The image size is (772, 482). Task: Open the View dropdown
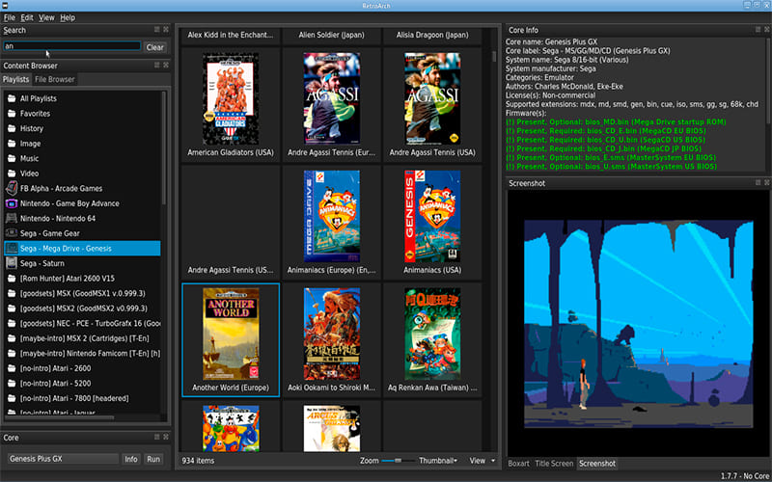[482, 461]
